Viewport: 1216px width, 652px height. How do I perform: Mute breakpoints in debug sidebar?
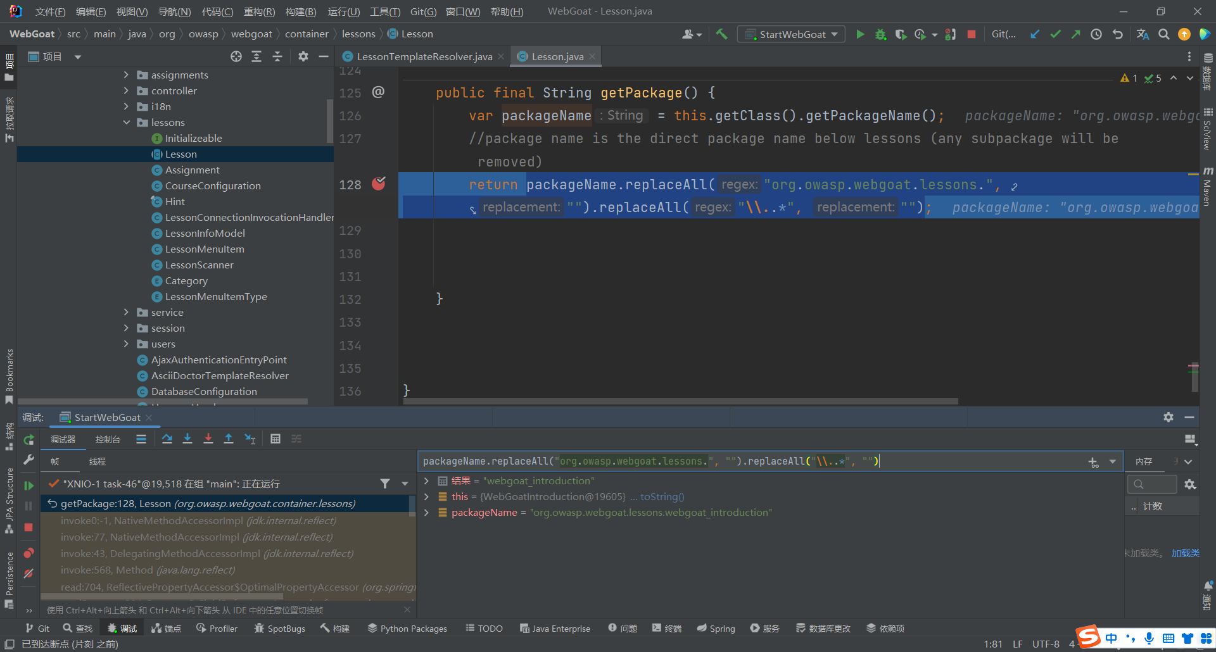pyautogui.click(x=28, y=574)
